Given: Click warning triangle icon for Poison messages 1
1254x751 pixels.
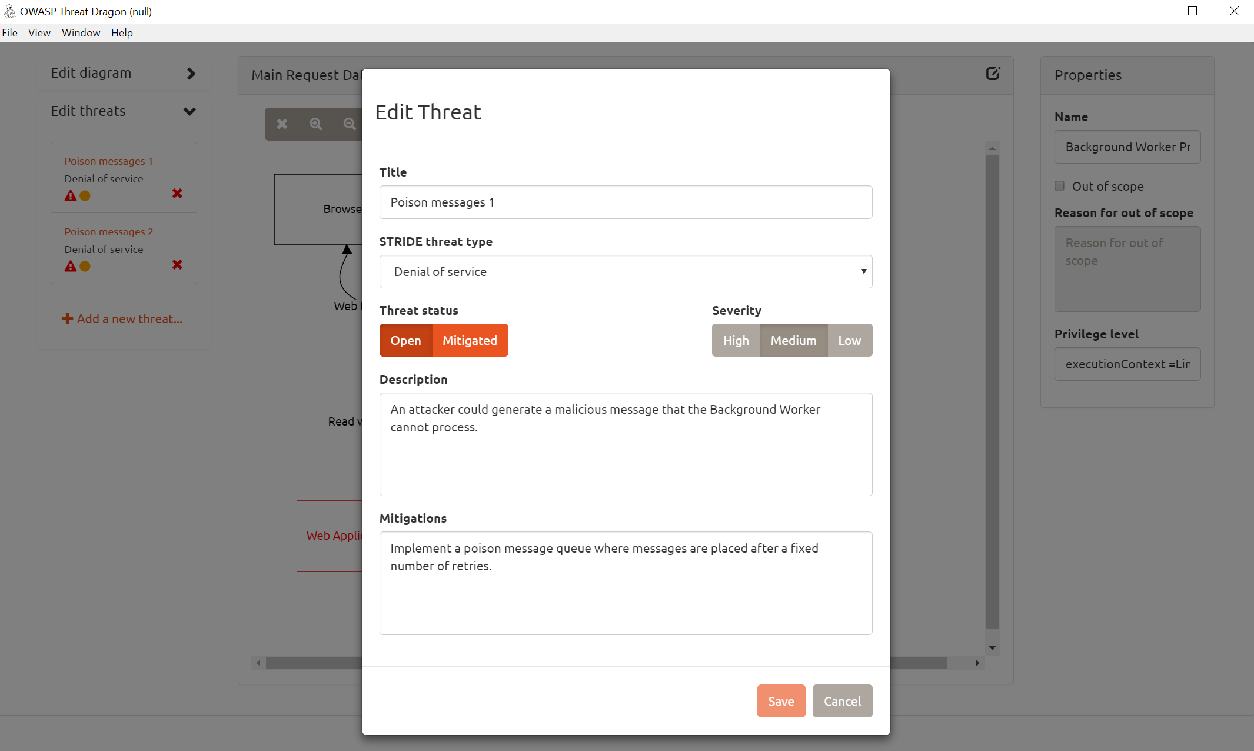Looking at the screenshot, I should coord(71,195).
